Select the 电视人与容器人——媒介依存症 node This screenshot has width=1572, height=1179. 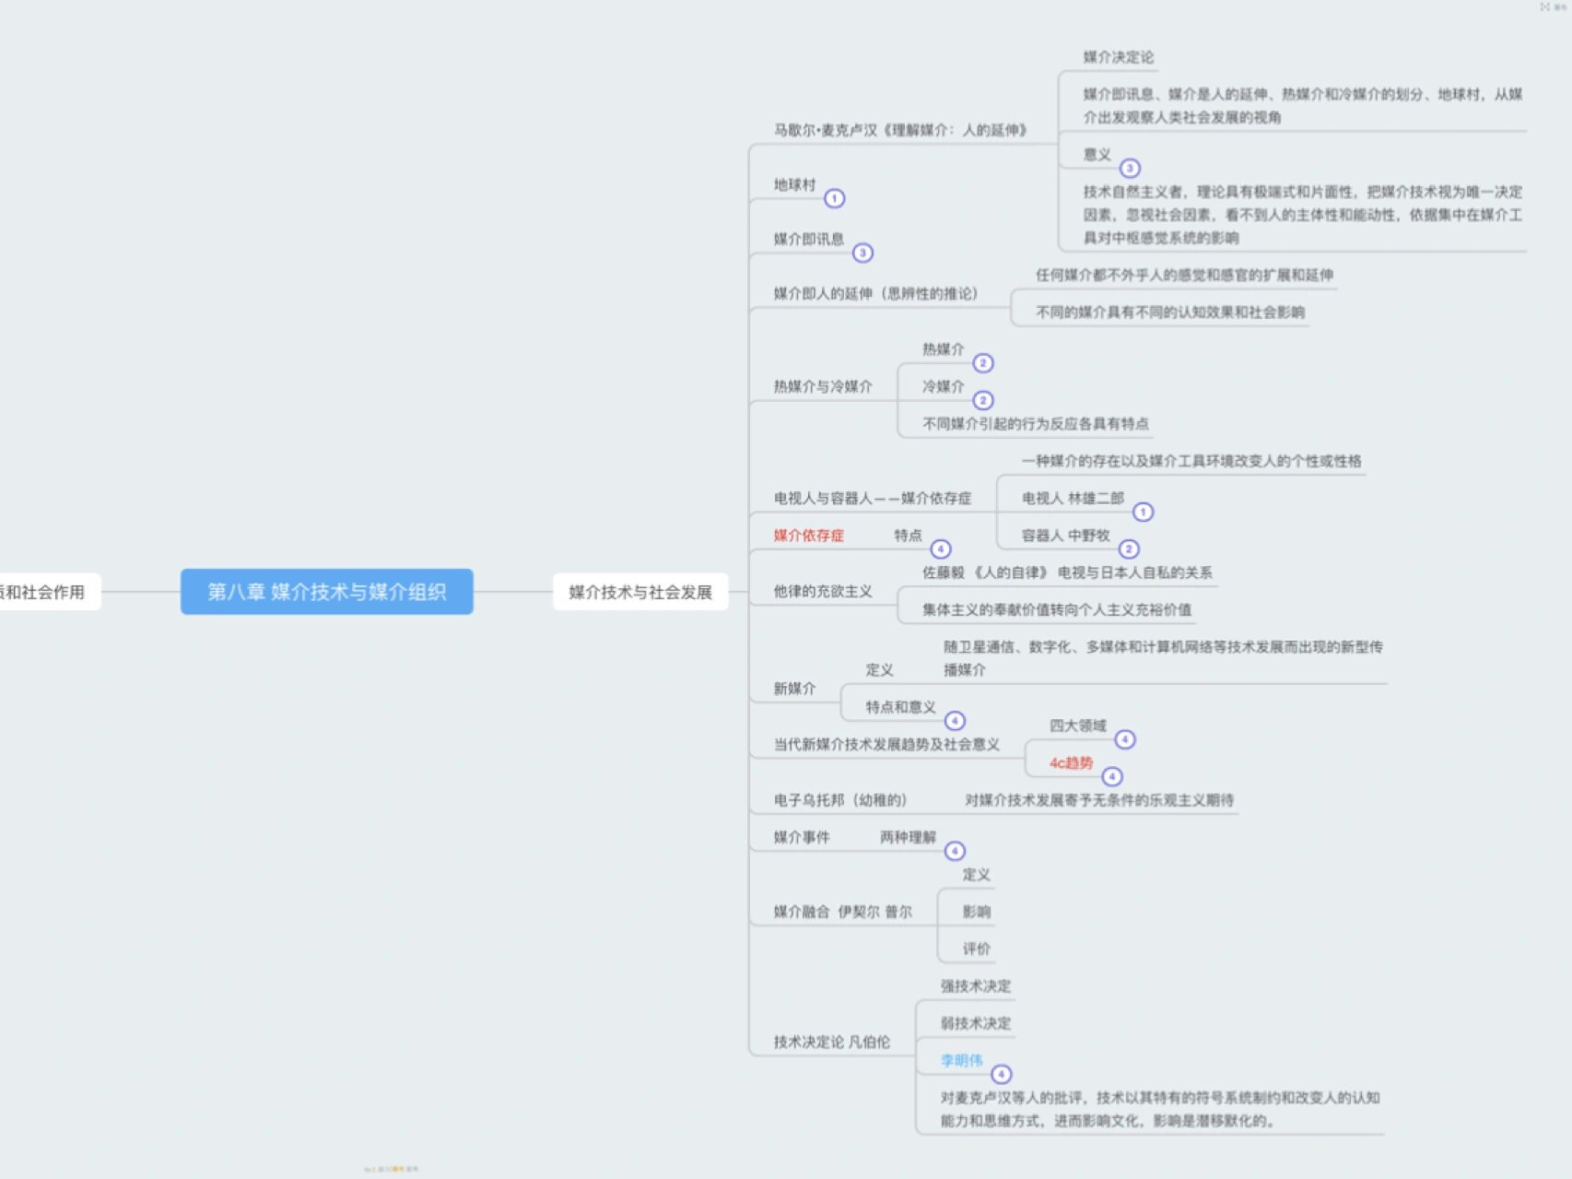[x=872, y=498]
